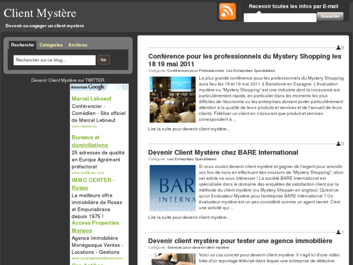This screenshot has height=265, width=353.
Task: Click the e-mail subscription input field
Action: (280, 18)
